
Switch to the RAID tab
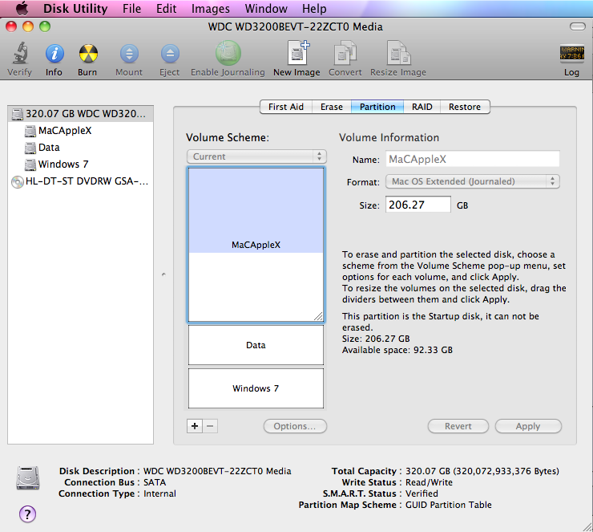point(422,107)
